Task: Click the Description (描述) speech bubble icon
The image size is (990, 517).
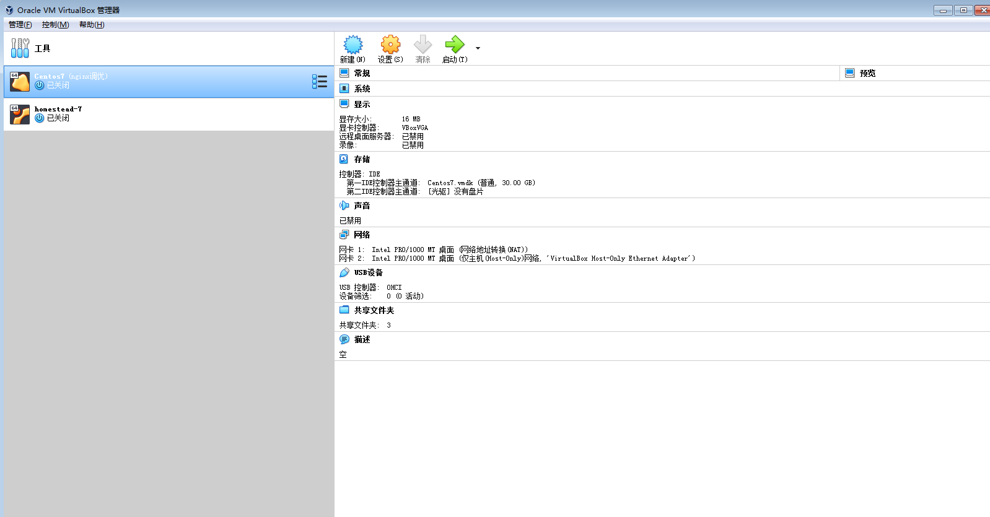Action: (x=344, y=339)
